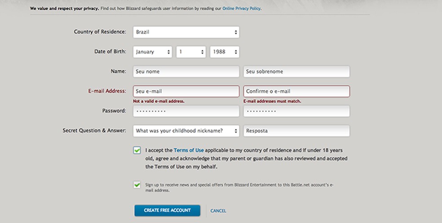Open the birth day dropdown

[x=191, y=52]
